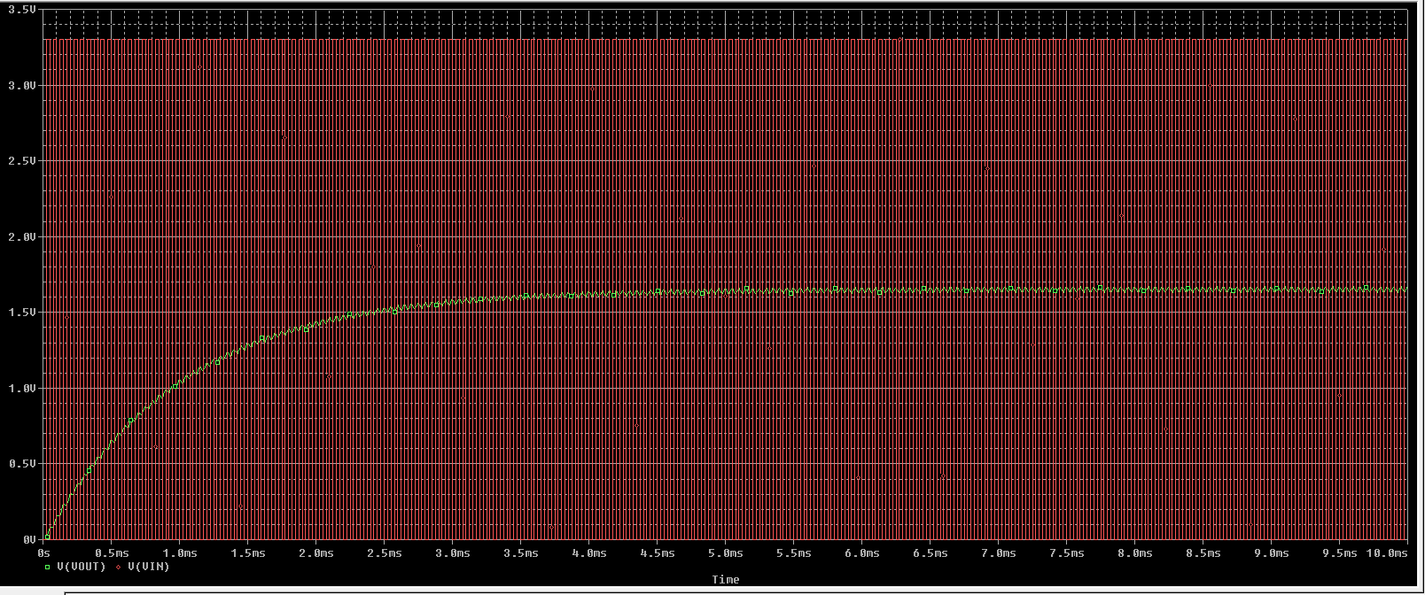Click the 7.5ms x-axis label

pos(1067,553)
